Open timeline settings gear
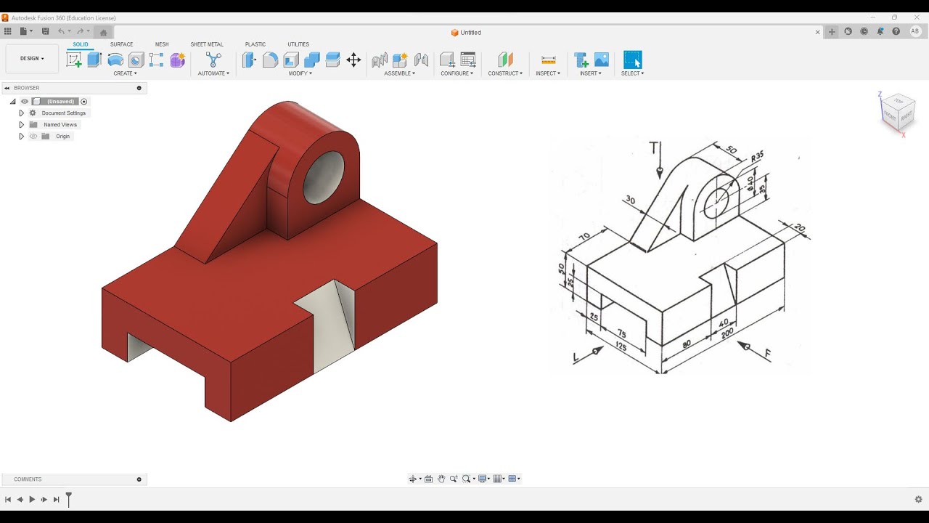This screenshot has width=929, height=523. [x=918, y=500]
